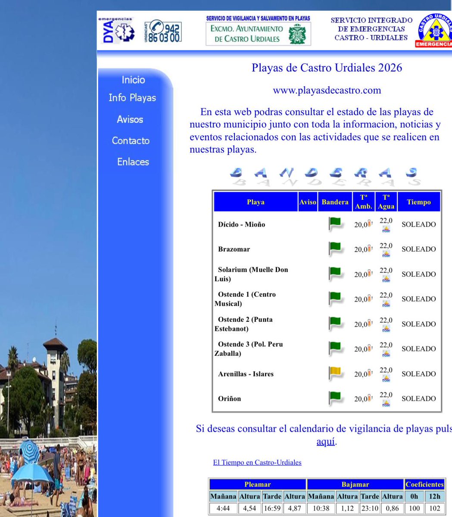Click the Bajamar tide table header

click(x=355, y=484)
